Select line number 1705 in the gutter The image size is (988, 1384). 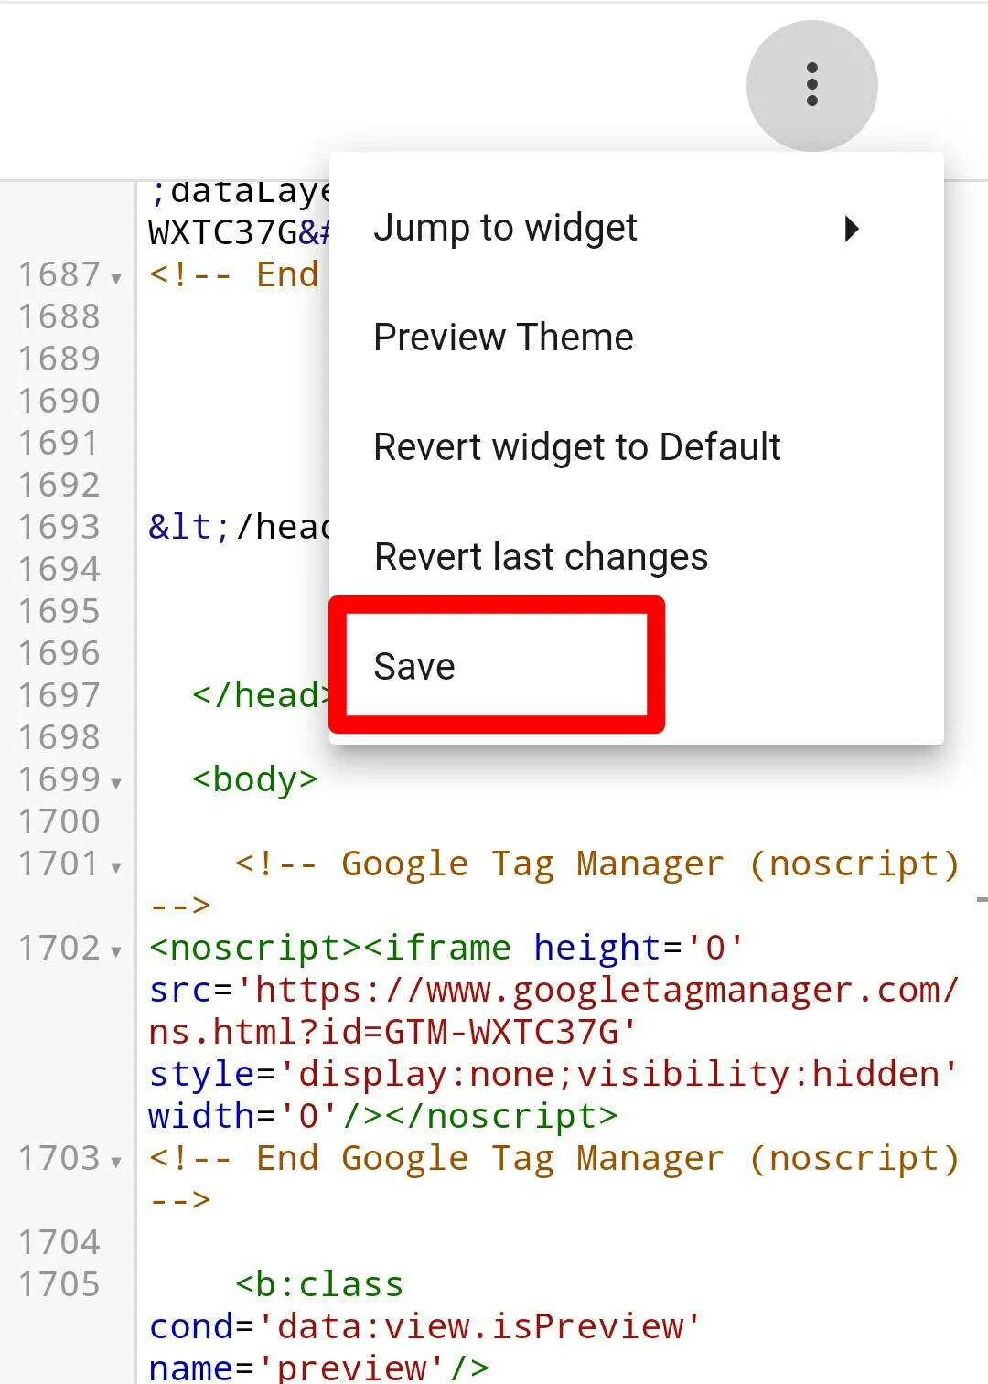[x=59, y=1284]
